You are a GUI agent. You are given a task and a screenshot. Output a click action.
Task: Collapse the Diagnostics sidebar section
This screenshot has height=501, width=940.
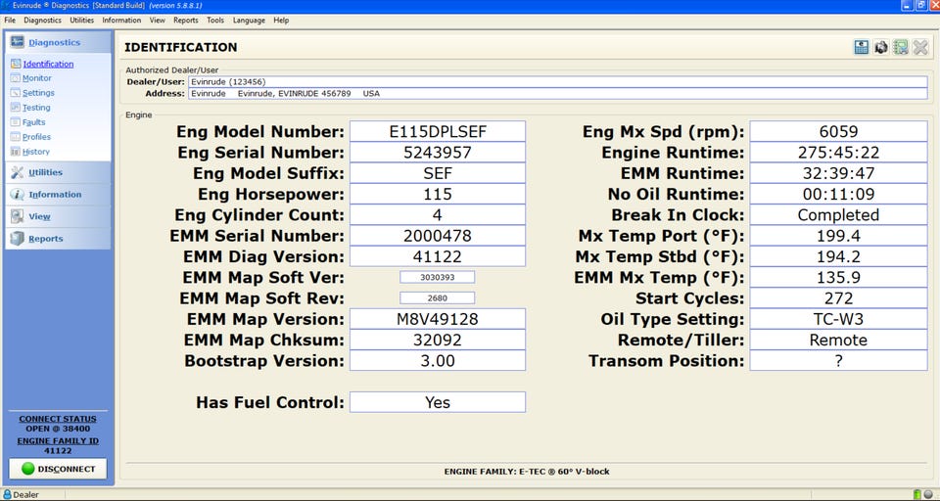point(57,42)
